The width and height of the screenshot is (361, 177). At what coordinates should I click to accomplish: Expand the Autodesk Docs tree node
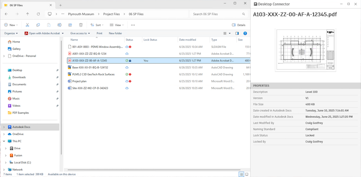tap(4, 127)
